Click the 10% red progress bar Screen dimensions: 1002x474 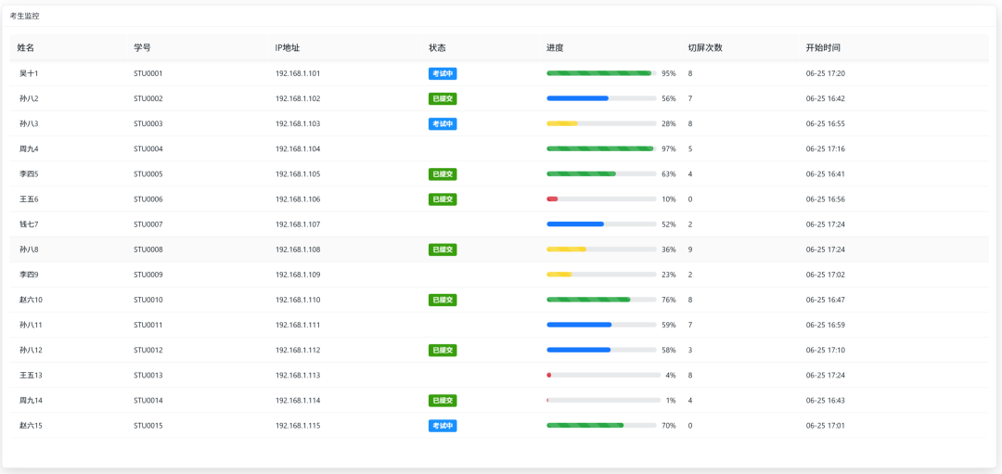pyautogui.click(x=601, y=199)
